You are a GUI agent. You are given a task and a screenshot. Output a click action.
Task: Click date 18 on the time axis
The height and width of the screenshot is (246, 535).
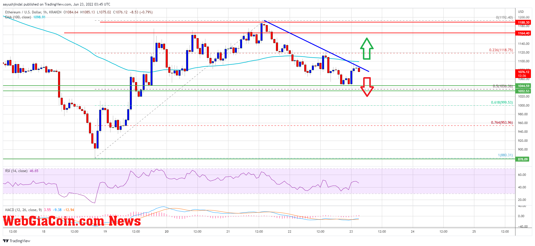click(x=43, y=232)
